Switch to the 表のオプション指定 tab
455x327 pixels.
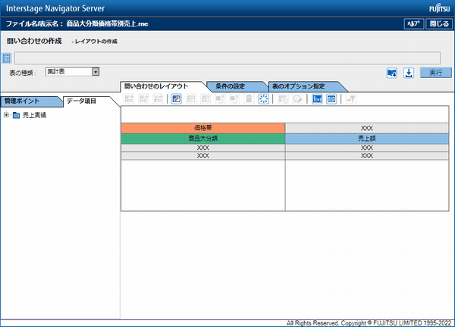point(306,86)
